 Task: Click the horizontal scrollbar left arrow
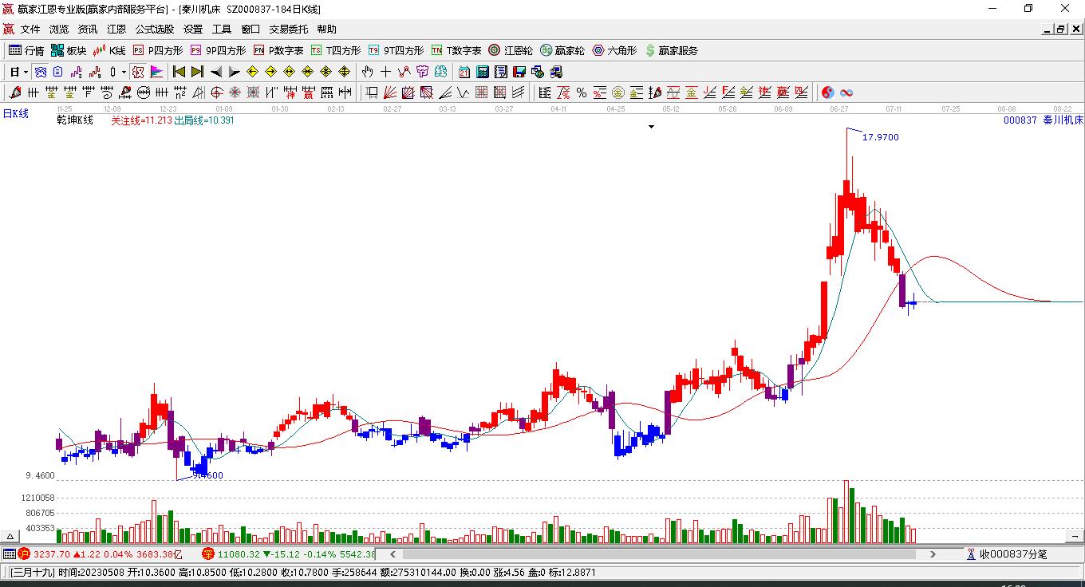[x=393, y=554]
